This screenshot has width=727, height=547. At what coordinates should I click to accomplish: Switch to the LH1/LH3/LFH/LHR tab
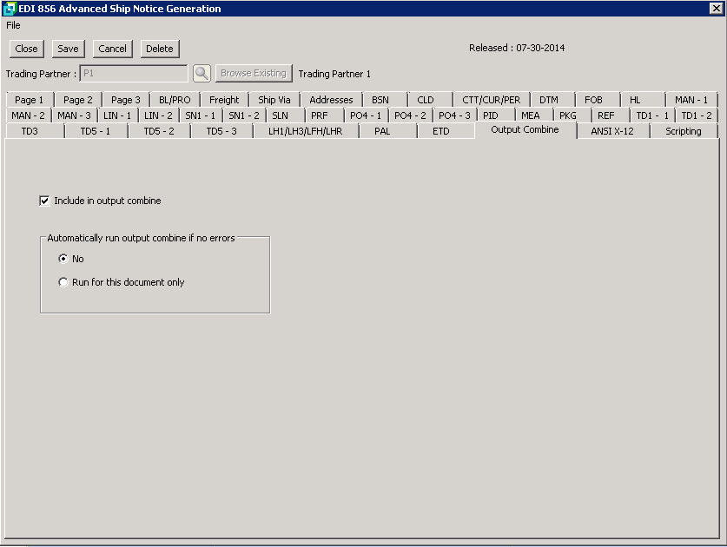[x=305, y=131]
